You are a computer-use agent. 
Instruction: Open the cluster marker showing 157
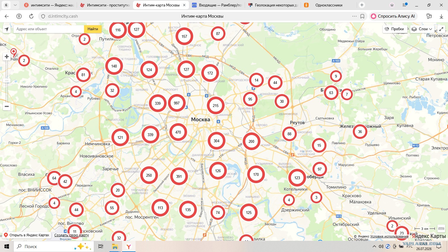click(184, 36)
